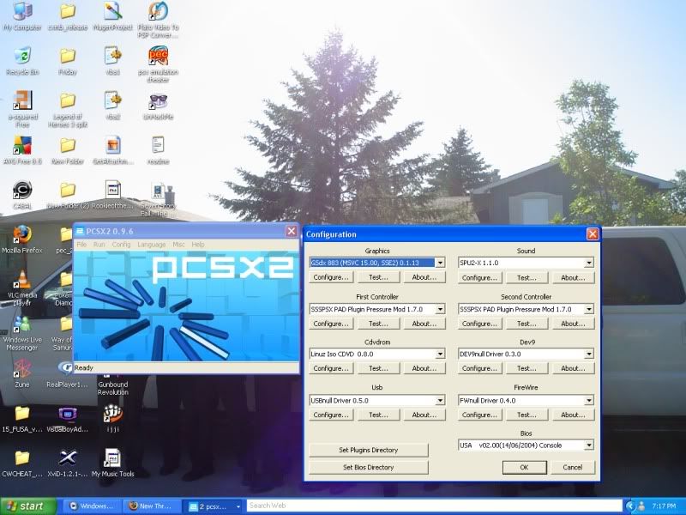Open the Config menu in PCSX2
This screenshot has height=515, width=686.
(121, 245)
